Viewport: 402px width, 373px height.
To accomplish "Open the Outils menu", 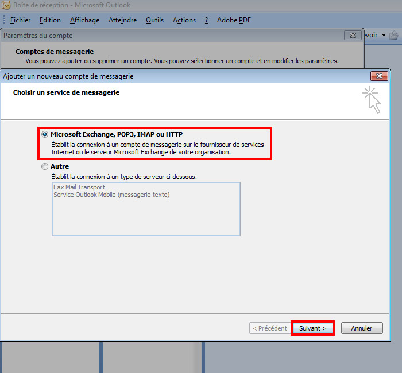I will point(154,20).
